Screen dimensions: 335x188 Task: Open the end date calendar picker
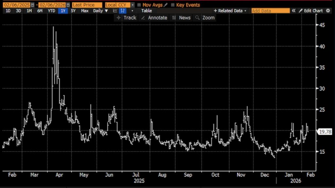pyautogui.click(x=68, y=5)
